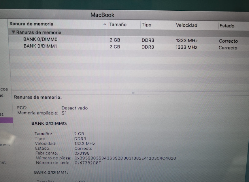
Task: Select the BANK 0/DIMM0 row in the table
Action: 129,40
